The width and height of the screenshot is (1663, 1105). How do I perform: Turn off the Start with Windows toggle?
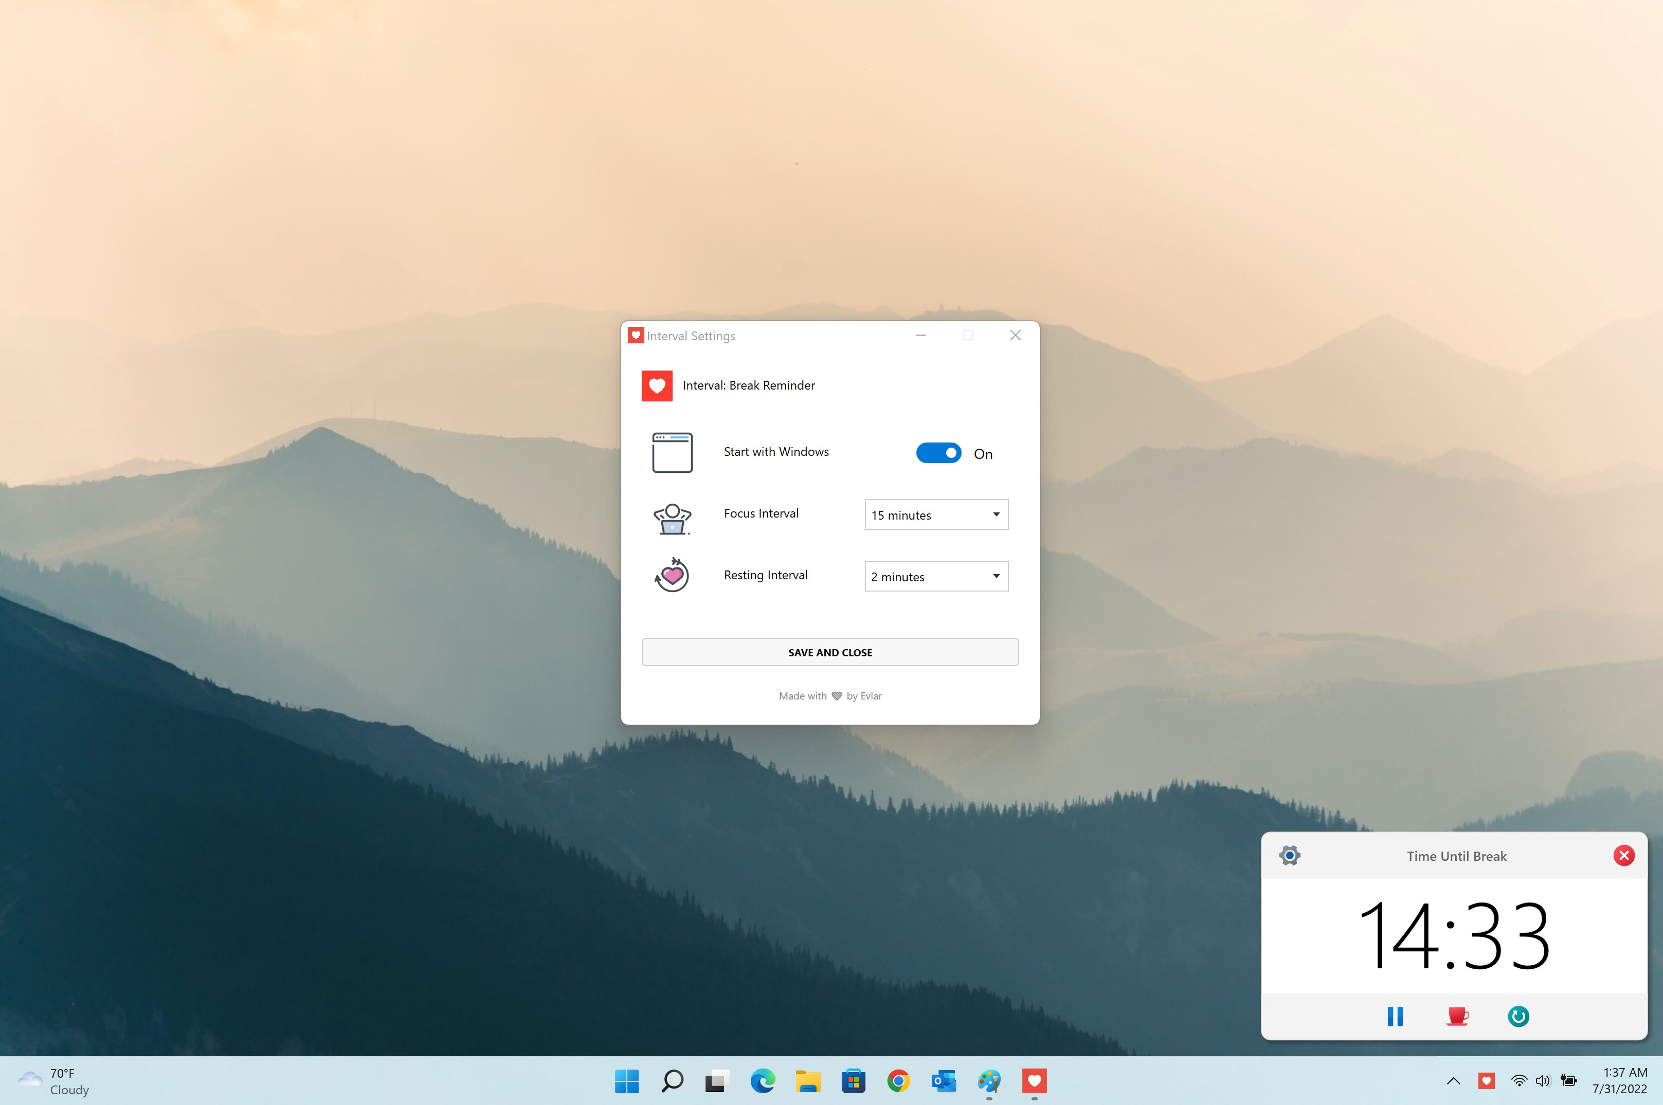tap(938, 453)
